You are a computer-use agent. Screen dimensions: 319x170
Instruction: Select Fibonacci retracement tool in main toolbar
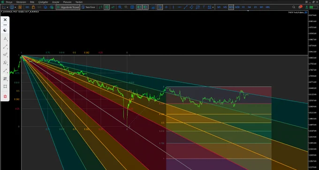197,7
